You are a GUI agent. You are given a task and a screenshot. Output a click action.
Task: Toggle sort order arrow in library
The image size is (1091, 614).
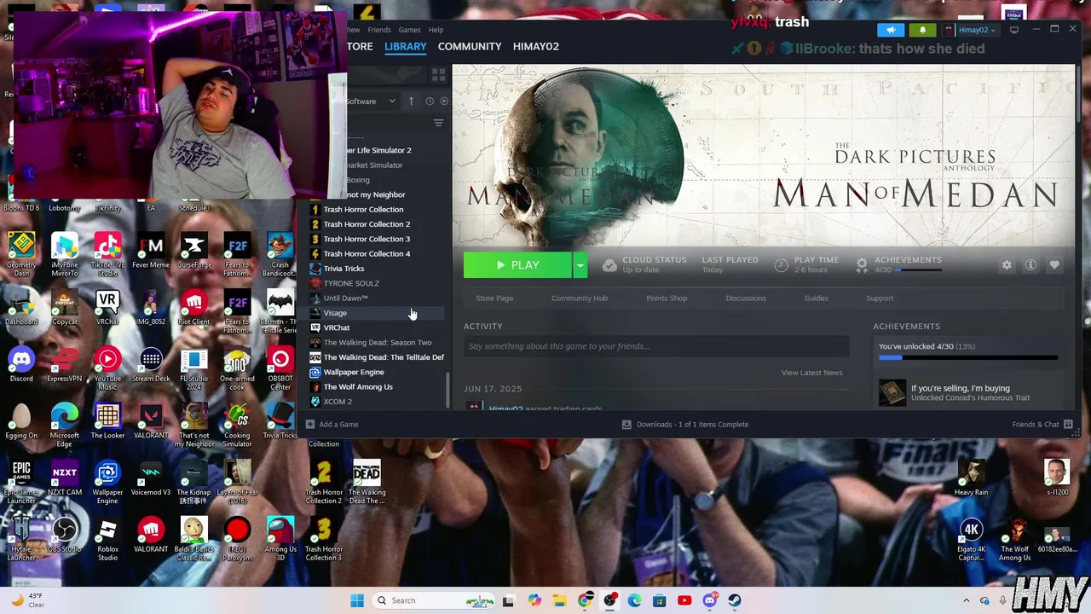click(x=411, y=101)
